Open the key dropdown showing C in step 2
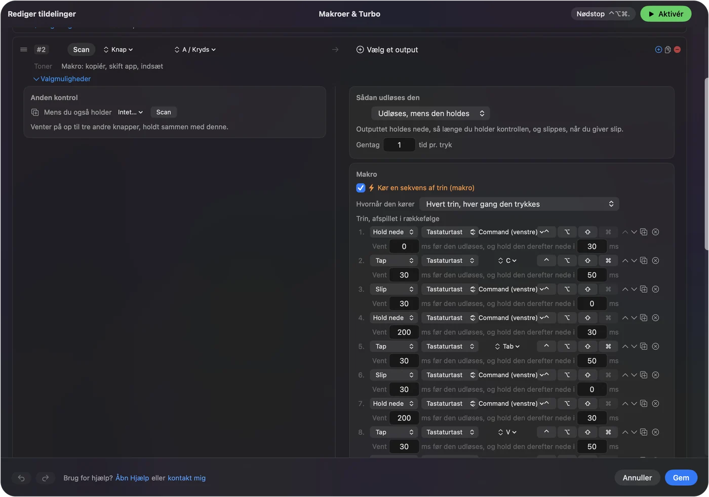 point(507,260)
